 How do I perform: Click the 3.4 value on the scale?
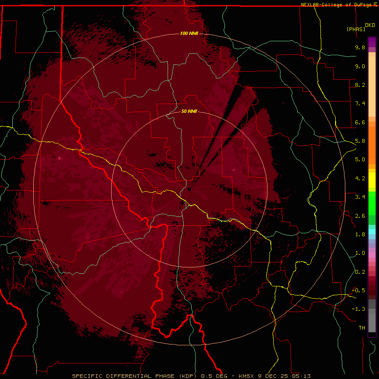(360, 197)
